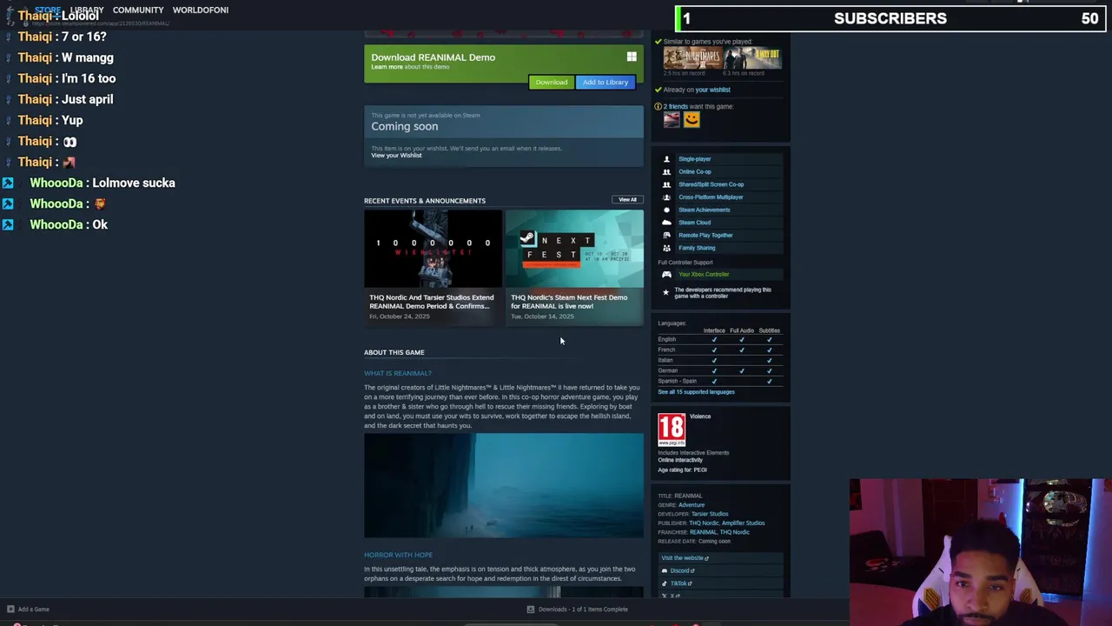The image size is (1112, 626).
Task: Click the PEGI 18 rating badge
Action: point(672,430)
